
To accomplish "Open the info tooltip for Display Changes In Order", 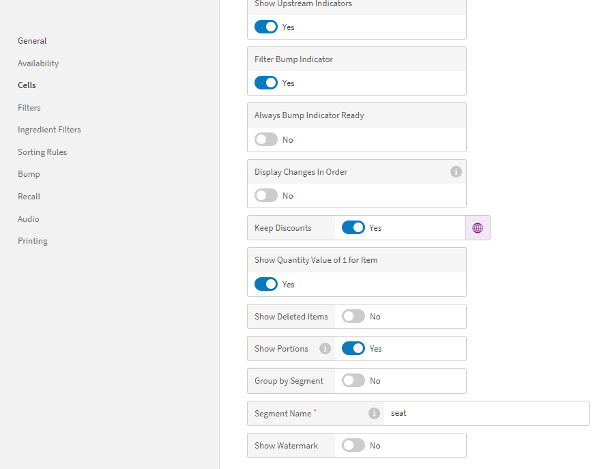I will [x=456, y=171].
